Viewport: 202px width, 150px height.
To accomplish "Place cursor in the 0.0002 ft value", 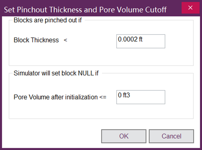I will pyautogui.click(x=130, y=40).
